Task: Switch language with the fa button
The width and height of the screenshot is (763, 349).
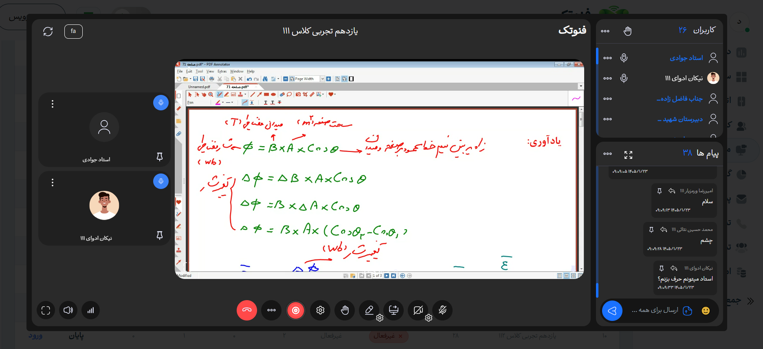Action: [73, 31]
